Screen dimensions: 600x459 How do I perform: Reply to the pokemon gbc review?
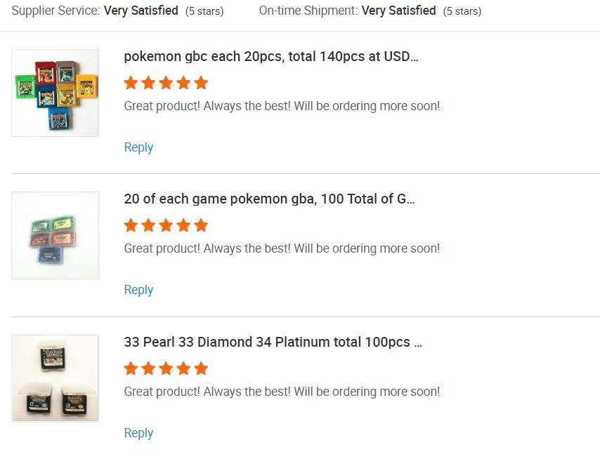point(138,147)
